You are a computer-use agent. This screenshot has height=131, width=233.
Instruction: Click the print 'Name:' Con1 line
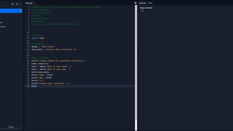coord(42,75)
